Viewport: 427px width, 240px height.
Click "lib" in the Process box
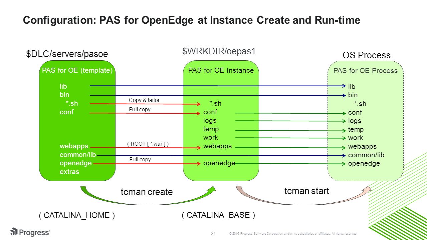pyautogui.click(x=352, y=87)
